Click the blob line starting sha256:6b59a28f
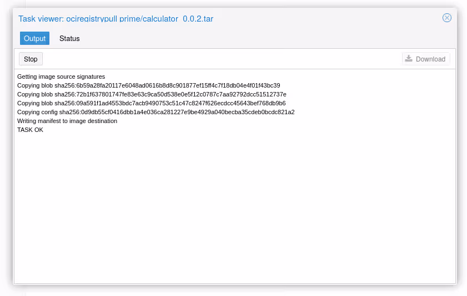 (x=148, y=85)
